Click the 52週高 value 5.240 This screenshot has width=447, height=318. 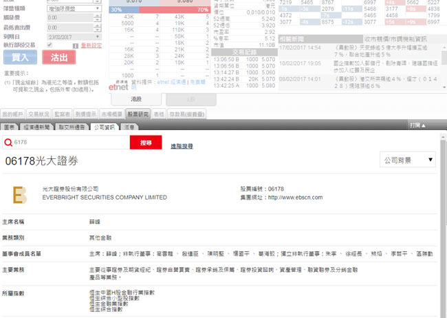point(268,19)
